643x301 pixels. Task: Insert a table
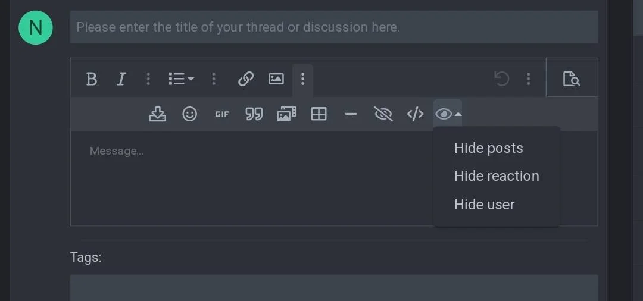(319, 114)
